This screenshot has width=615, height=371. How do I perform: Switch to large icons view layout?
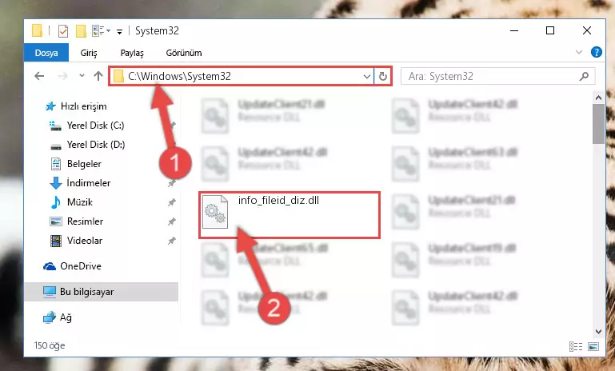593,346
